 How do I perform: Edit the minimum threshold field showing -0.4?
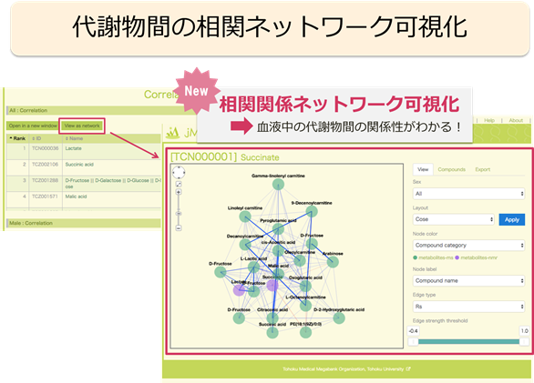pos(413,331)
